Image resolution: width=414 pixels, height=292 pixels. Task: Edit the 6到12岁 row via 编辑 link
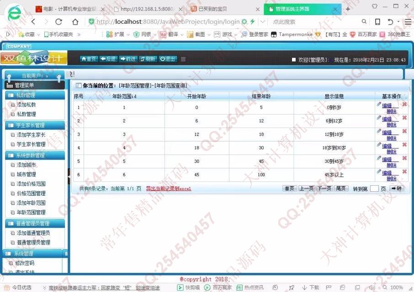(387, 119)
